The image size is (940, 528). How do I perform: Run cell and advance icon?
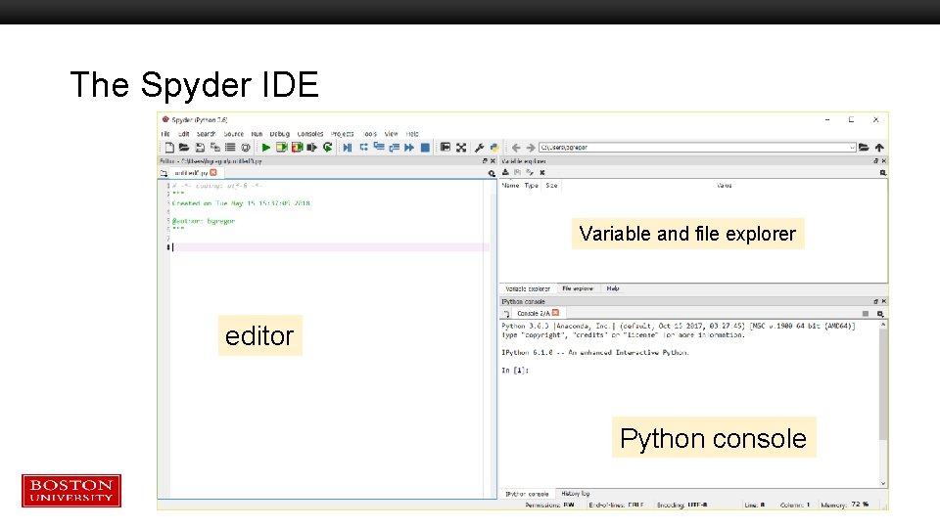click(x=297, y=148)
